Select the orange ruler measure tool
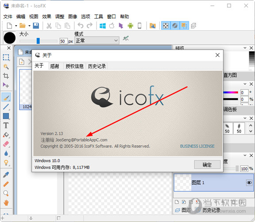 click(6, 184)
